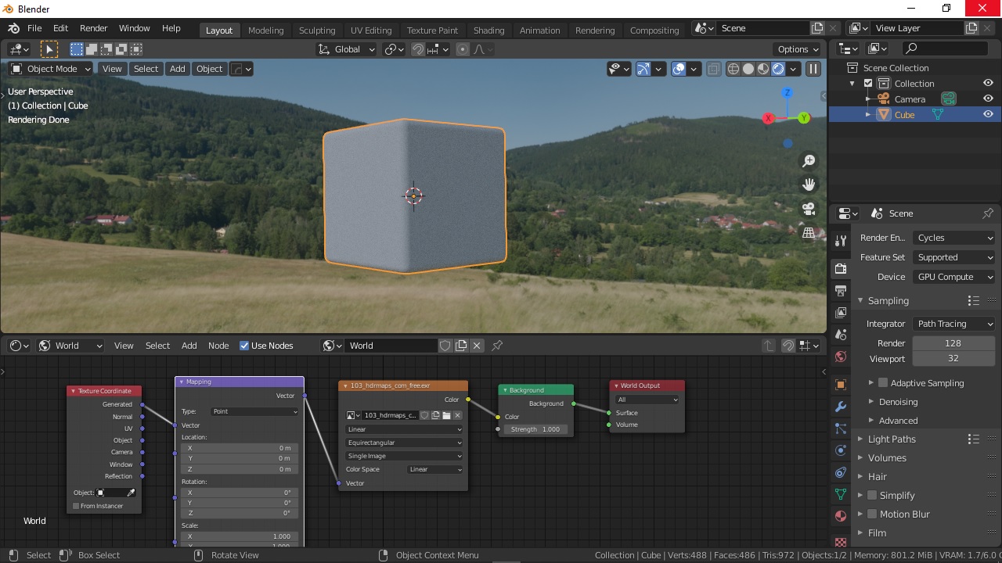Open the Integrator Path Tracing dropdown
Viewport: 1002px width, 563px height.
(x=953, y=324)
